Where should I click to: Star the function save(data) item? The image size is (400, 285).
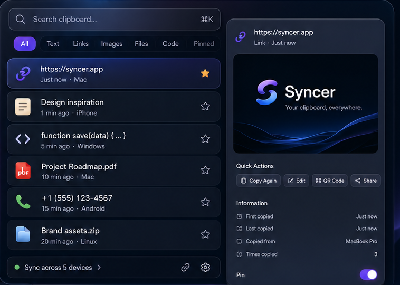[205, 139]
